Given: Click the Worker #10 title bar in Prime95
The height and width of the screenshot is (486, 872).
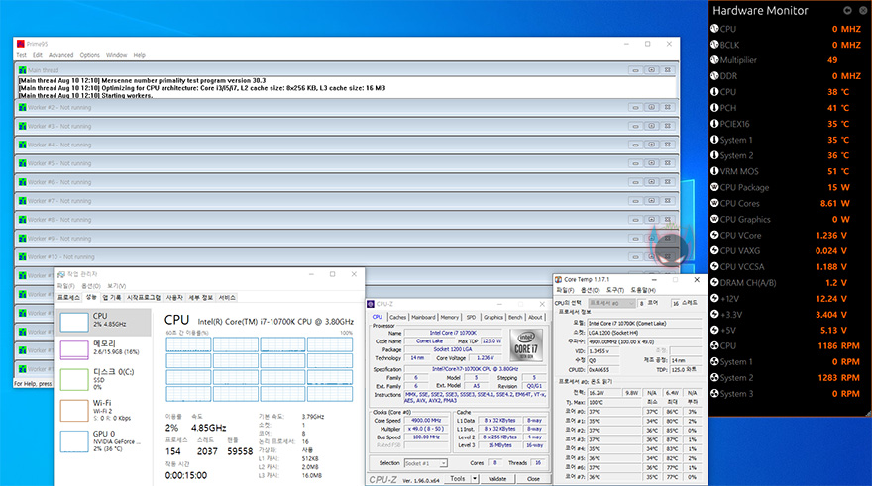Looking at the screenshot, I should 346,256.
